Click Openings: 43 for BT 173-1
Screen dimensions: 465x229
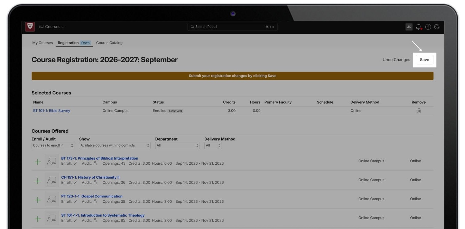coord(114,163)
